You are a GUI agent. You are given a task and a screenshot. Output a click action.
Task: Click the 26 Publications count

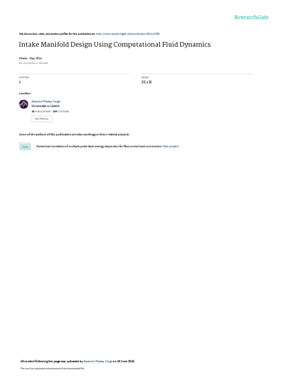(41, 112)
